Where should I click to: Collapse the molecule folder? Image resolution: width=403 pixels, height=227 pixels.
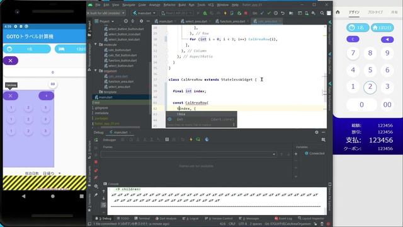(96, 45)
